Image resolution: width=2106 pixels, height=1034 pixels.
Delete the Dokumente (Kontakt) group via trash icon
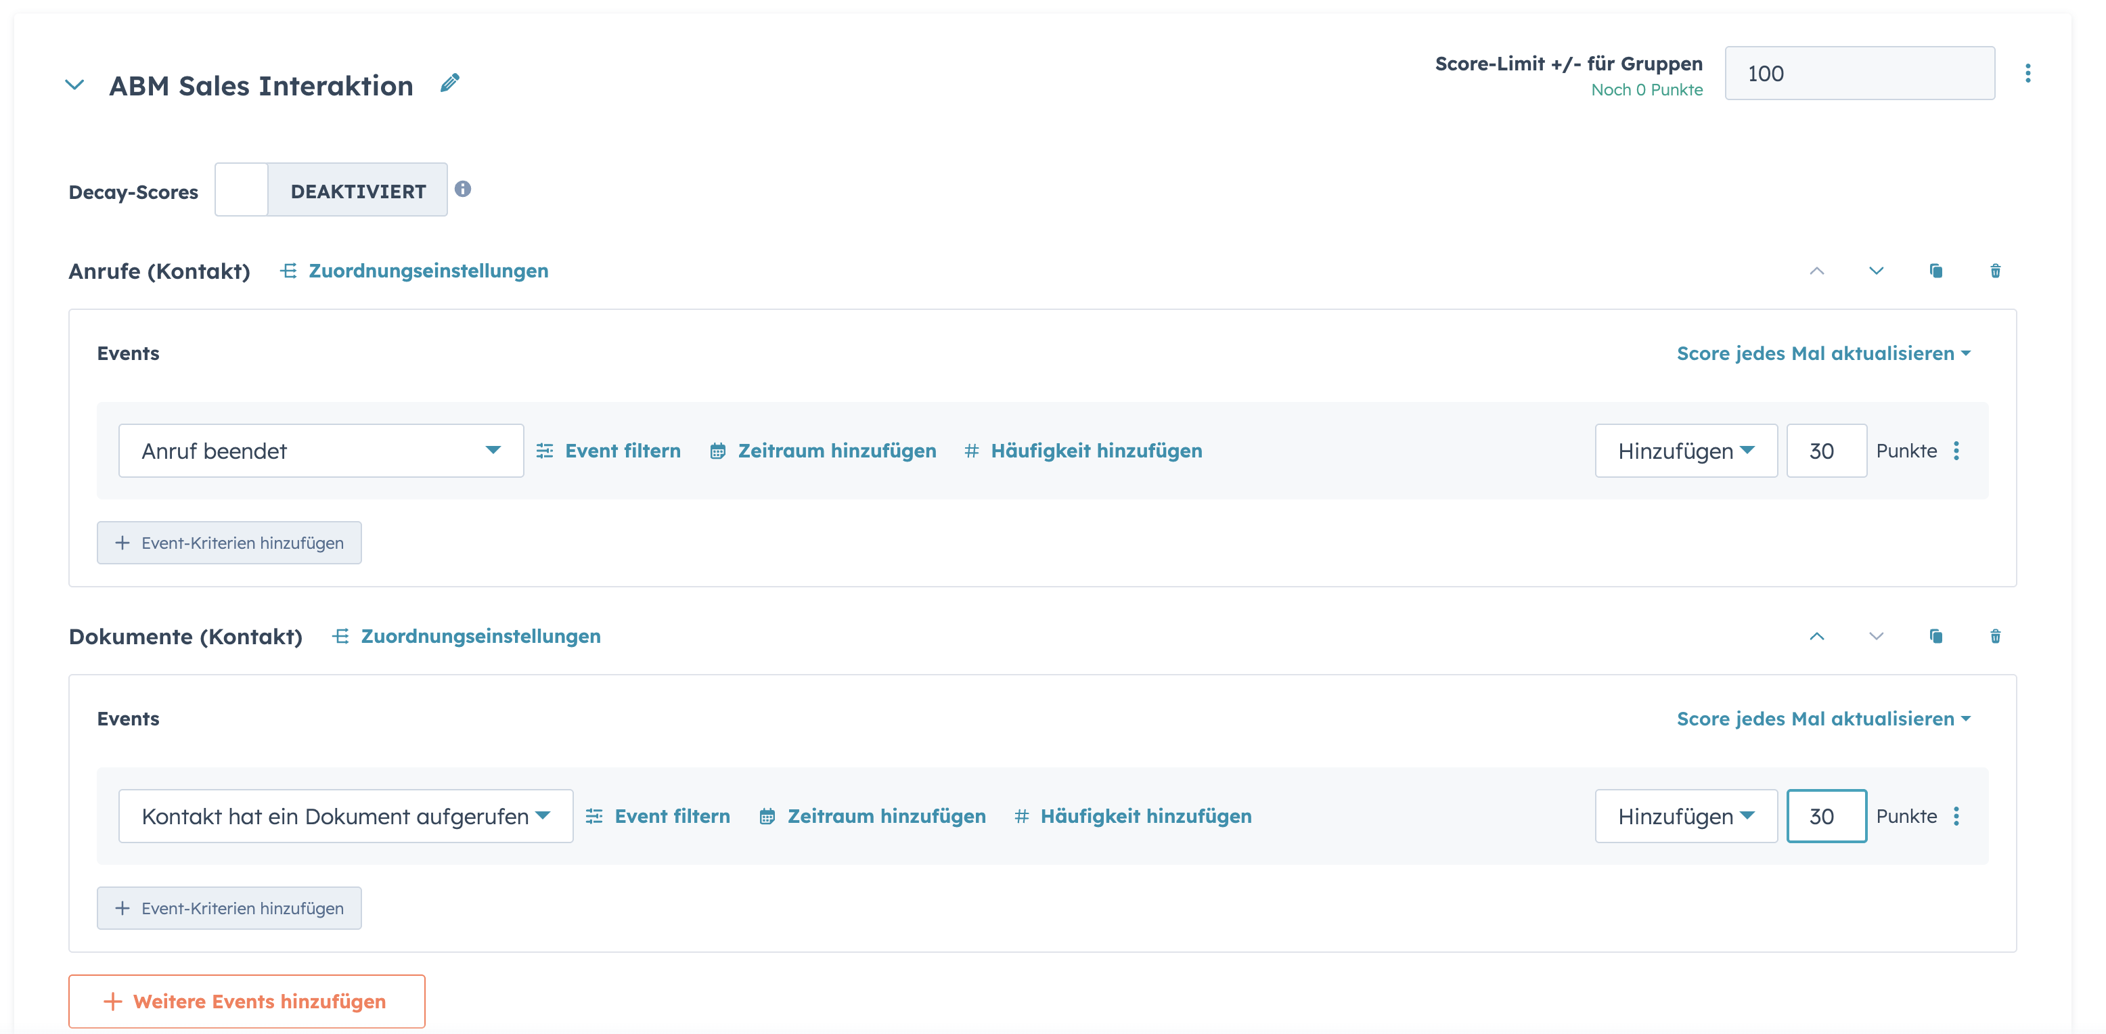click(1996, 636)
